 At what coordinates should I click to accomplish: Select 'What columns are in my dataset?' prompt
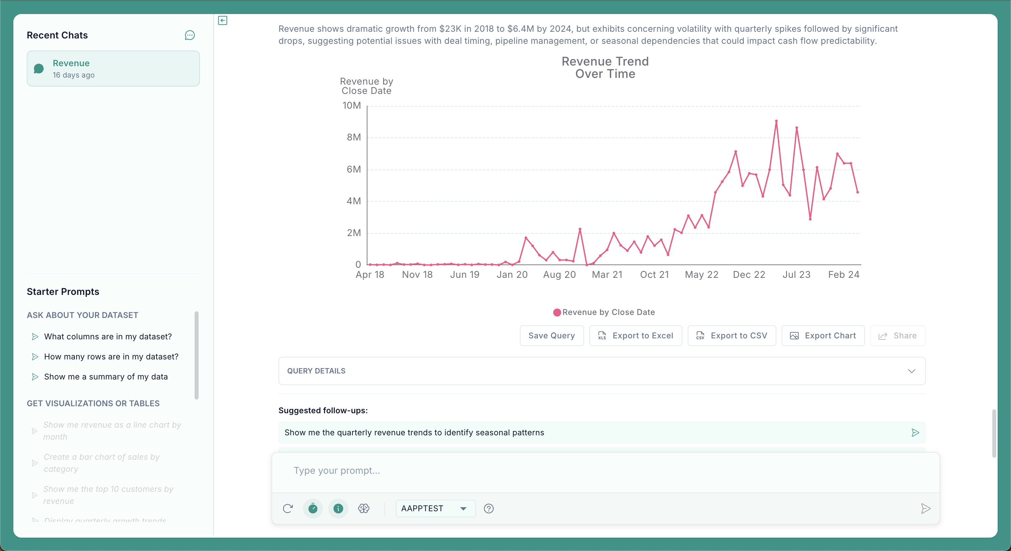tap(108, 336)
